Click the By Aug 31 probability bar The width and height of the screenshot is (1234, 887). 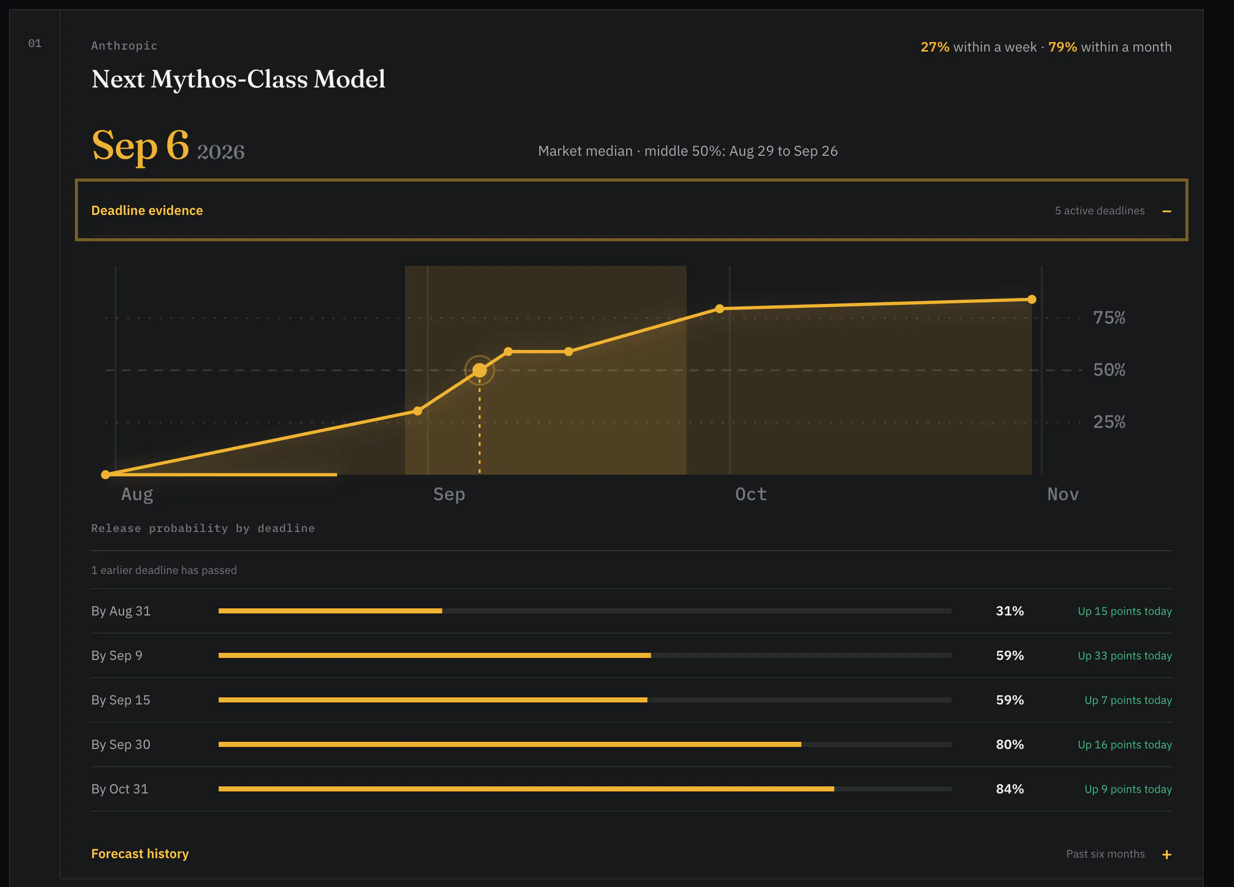click(x=585, y=611)
